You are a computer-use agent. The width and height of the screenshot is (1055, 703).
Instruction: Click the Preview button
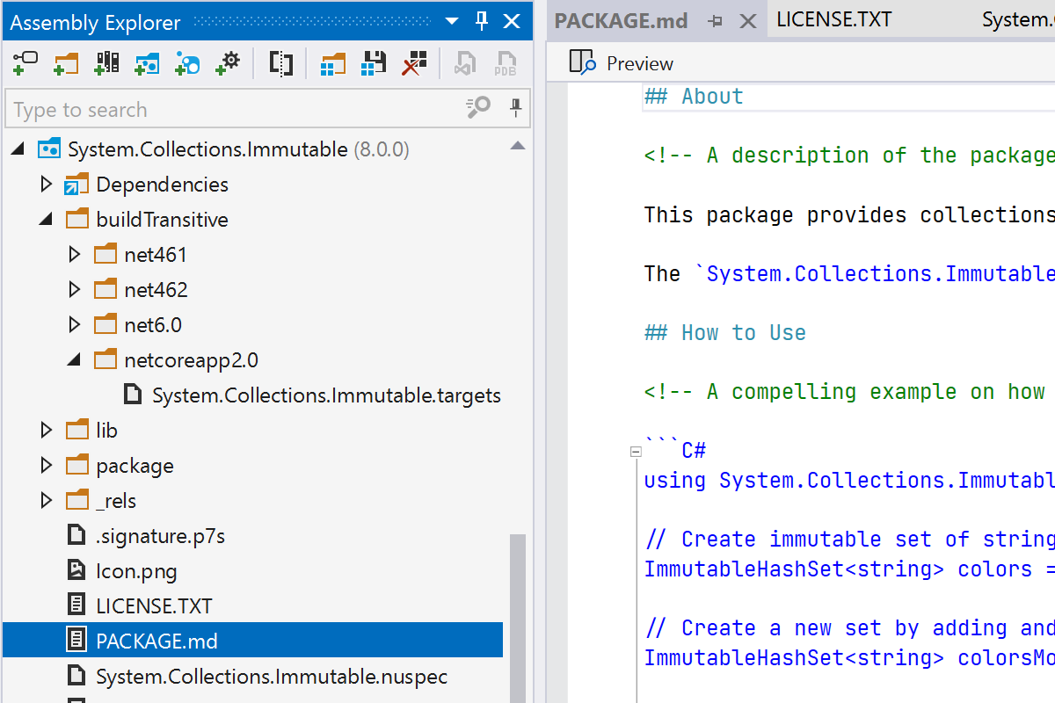pos(622,63)
